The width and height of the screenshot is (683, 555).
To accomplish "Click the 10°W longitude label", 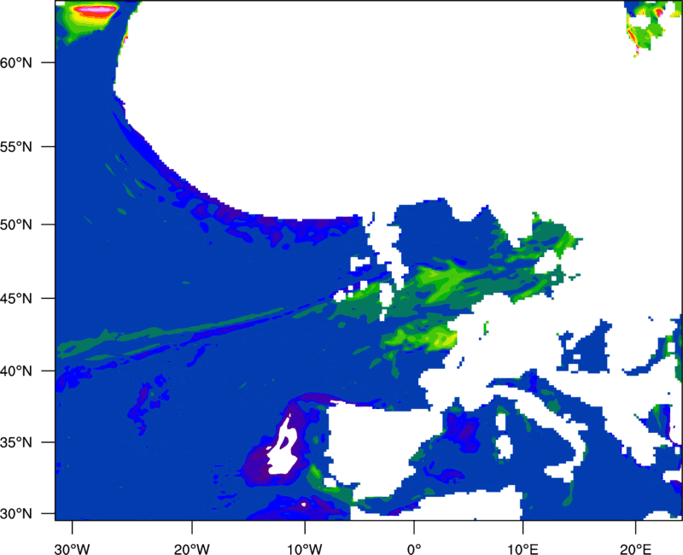I will 305,549.
